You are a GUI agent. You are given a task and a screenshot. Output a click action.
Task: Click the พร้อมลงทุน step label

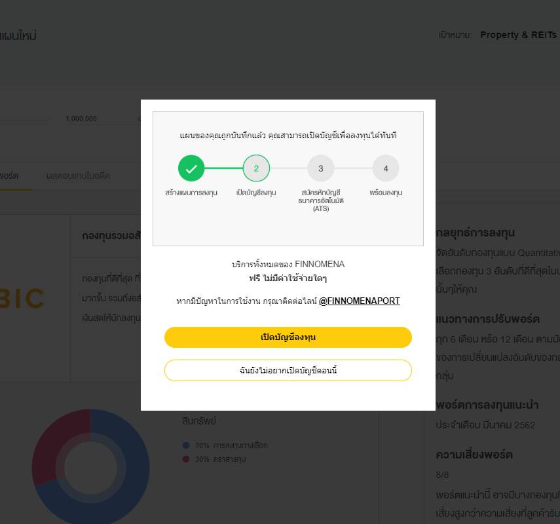pyautogui.click(x=386, y=193)
